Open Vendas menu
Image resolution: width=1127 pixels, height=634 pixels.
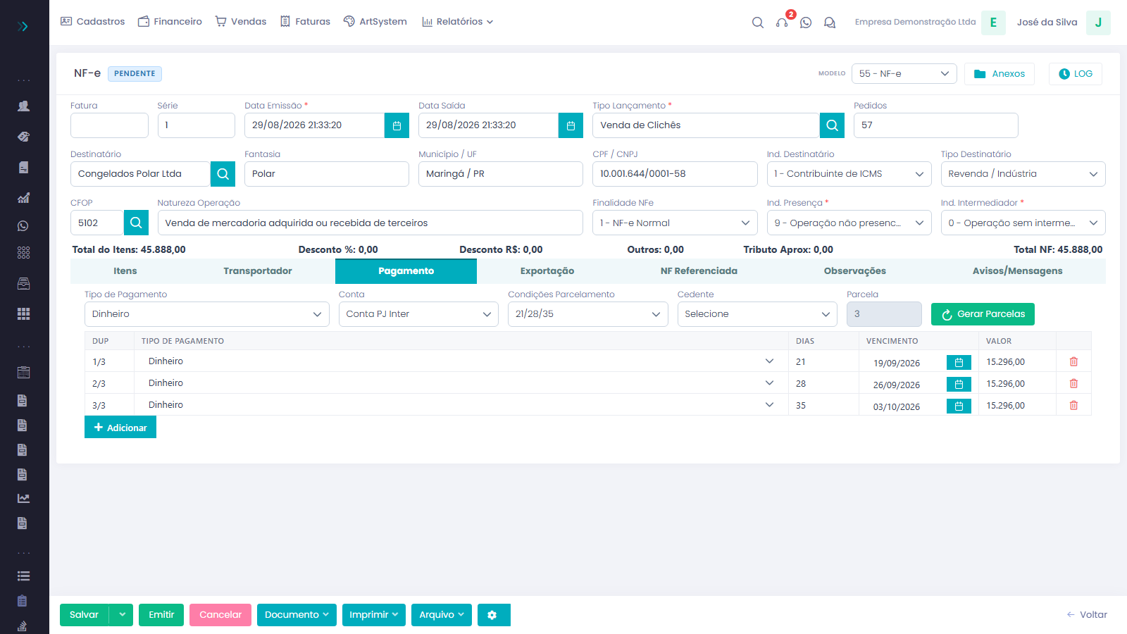[x=241, y=22]
